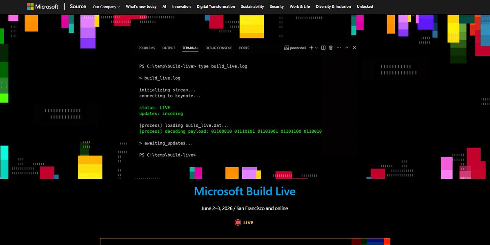Select the TERMINAL tab

tap(190, 48)
